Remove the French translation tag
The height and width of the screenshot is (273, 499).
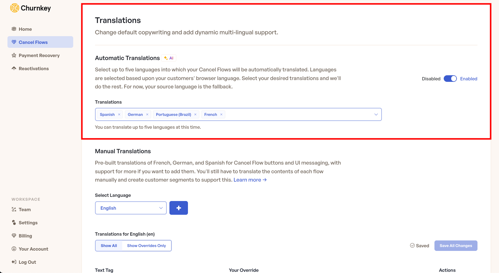point(221,114)
